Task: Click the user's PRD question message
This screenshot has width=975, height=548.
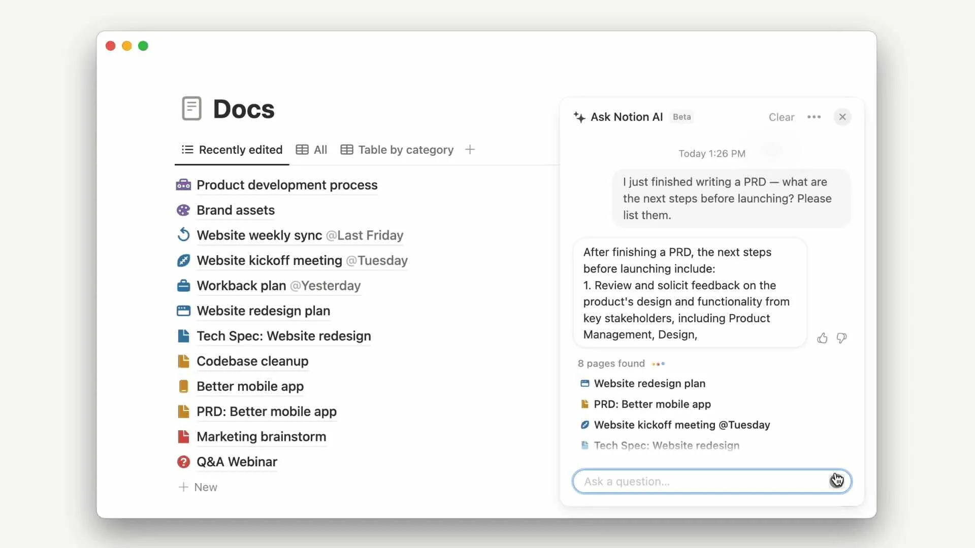Action: (731, 198)
